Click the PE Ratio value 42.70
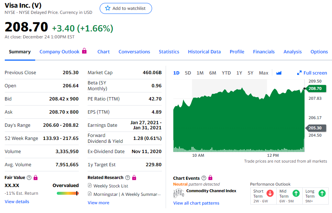The image size is (332, 213). 155,99
